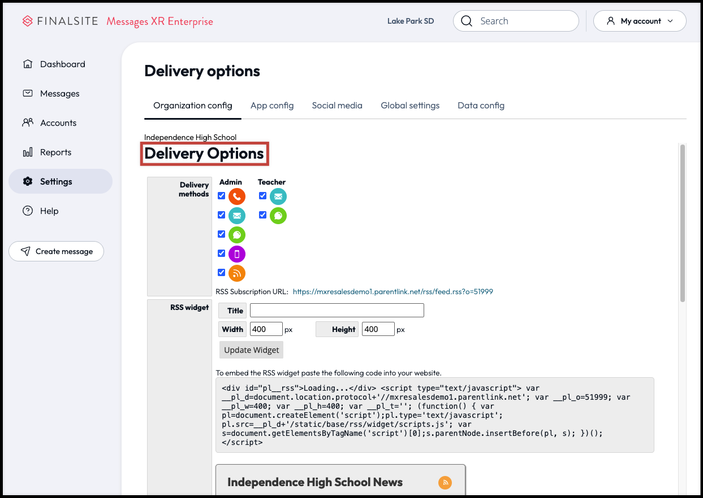
Task: Select the teal email delivery icon under Admin
Action: point(236,215)
